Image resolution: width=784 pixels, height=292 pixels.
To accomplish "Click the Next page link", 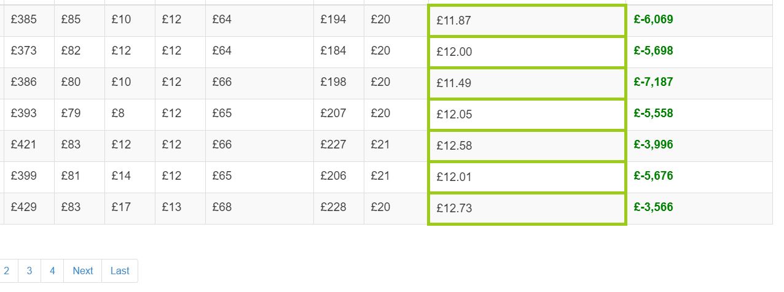I will (x=82, y=271).
